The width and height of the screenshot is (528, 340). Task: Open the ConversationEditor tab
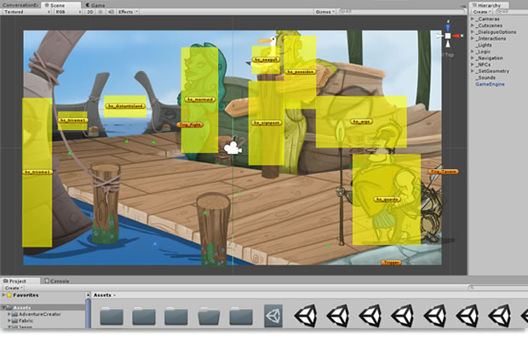(20, 5)
